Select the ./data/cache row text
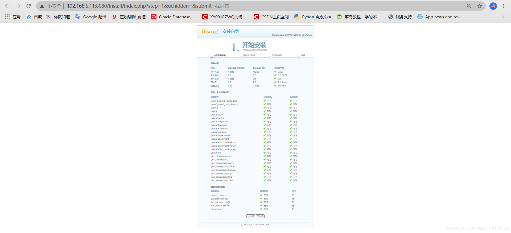Viewport: 511px width, 233px height. (217, 115)
